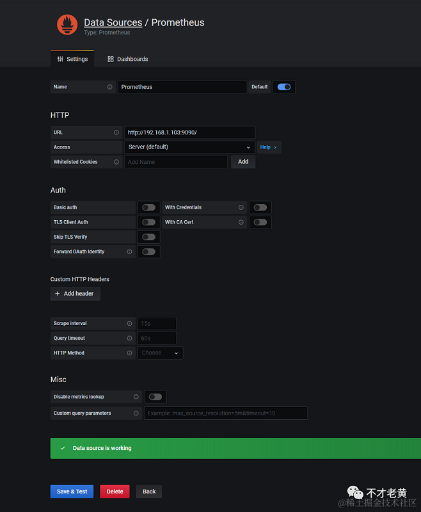Show the With Credentials info icon

pos(241,207)
